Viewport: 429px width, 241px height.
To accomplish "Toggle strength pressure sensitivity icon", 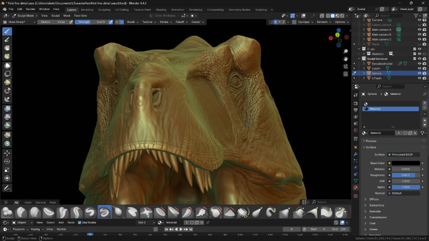I will [x=111, y=22].
